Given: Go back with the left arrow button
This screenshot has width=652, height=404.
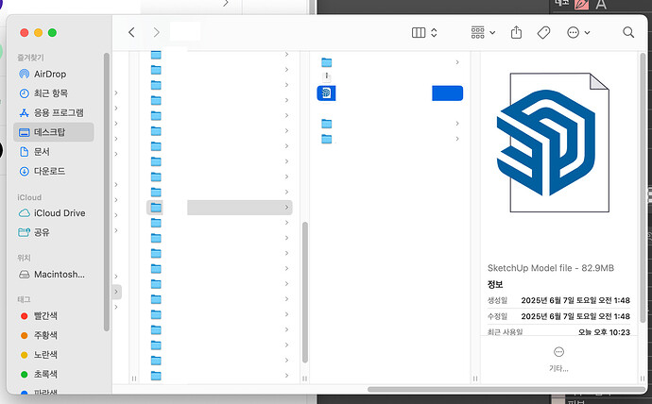Looking at the screenshot, I should click(x=131, y=32).
